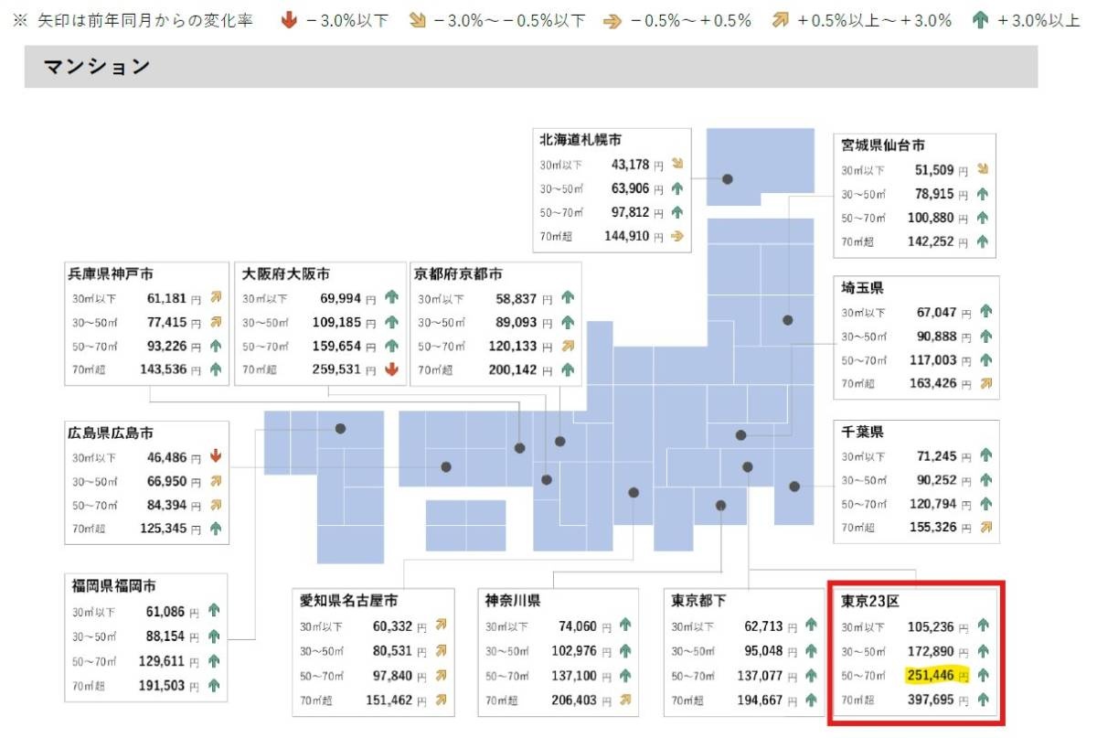Click the red down arrow in the legend

(290, 20)
